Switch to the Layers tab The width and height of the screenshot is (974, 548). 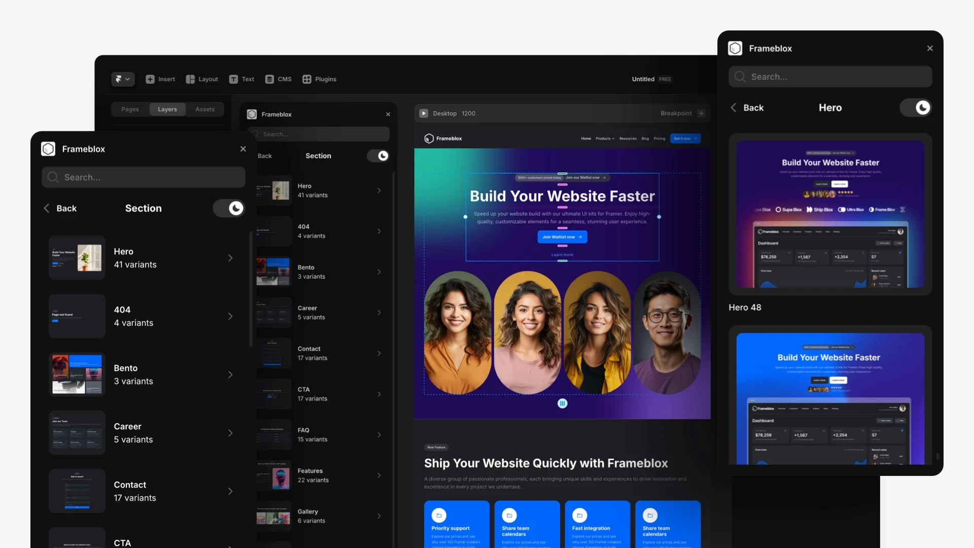(167, 109)
